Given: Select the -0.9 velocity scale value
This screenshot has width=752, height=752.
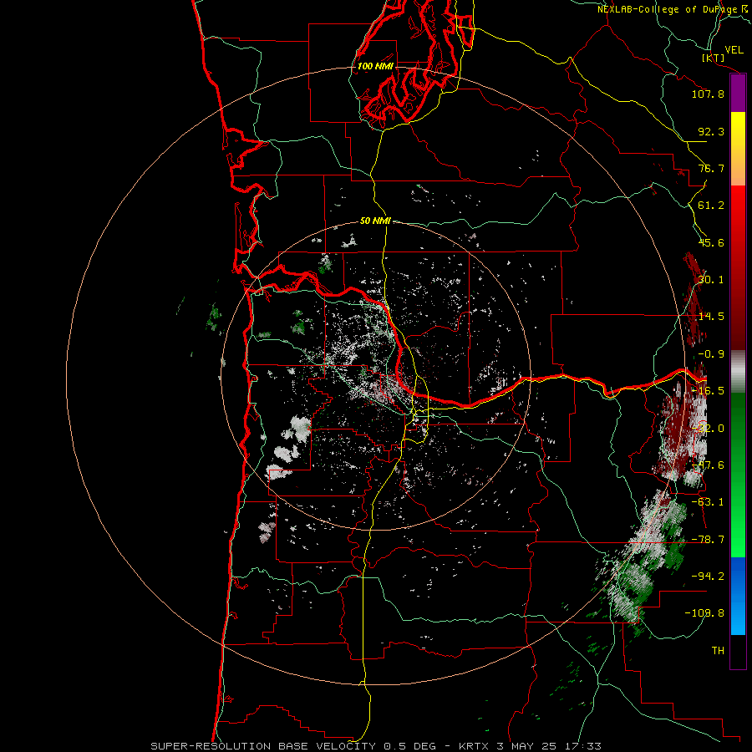Looking at the screenshot, I should pyautogui.click(x=711, y=354).
